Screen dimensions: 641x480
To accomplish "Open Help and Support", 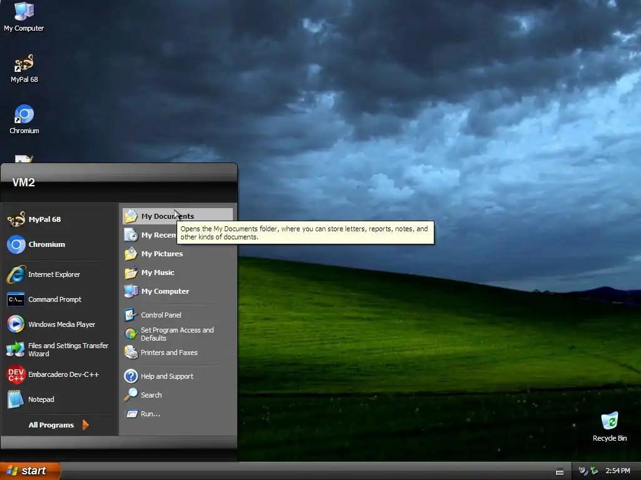I will click(177, 376).
